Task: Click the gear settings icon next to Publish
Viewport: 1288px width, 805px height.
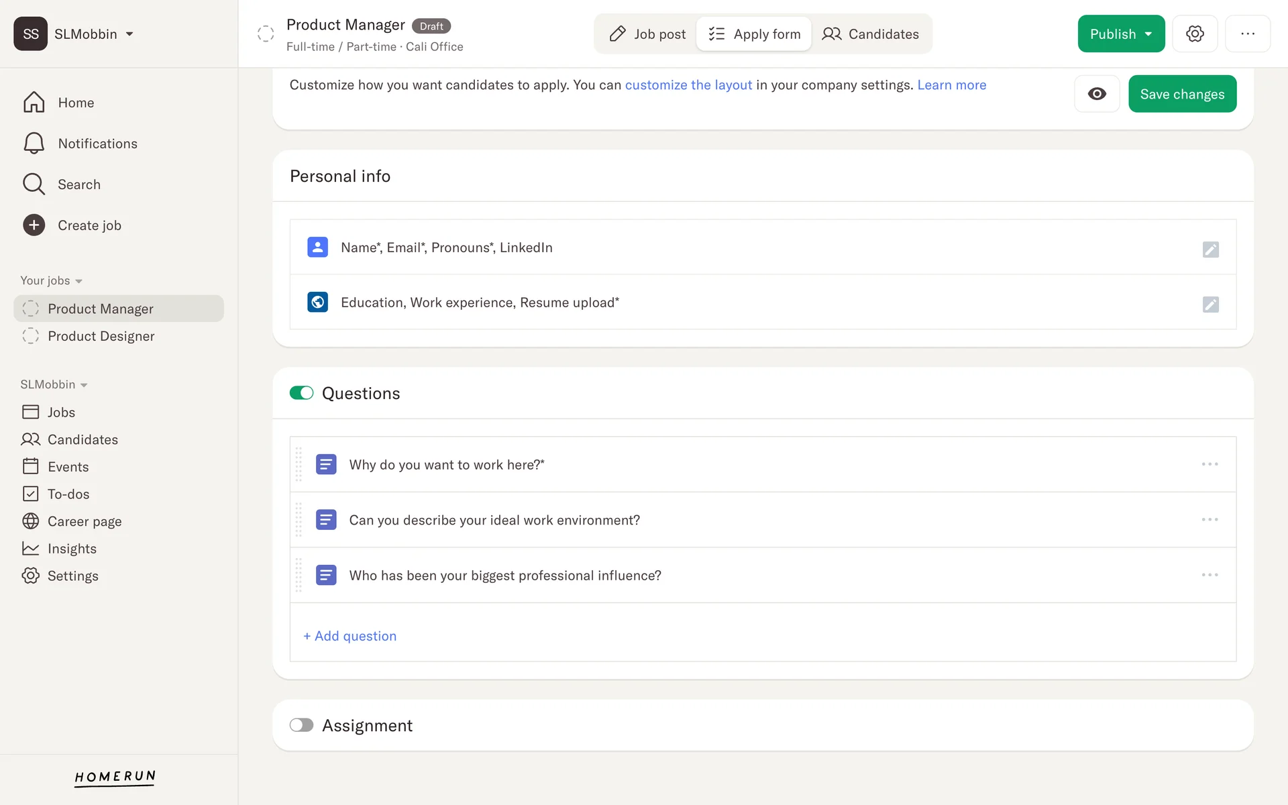Action: pos(1195,34)
